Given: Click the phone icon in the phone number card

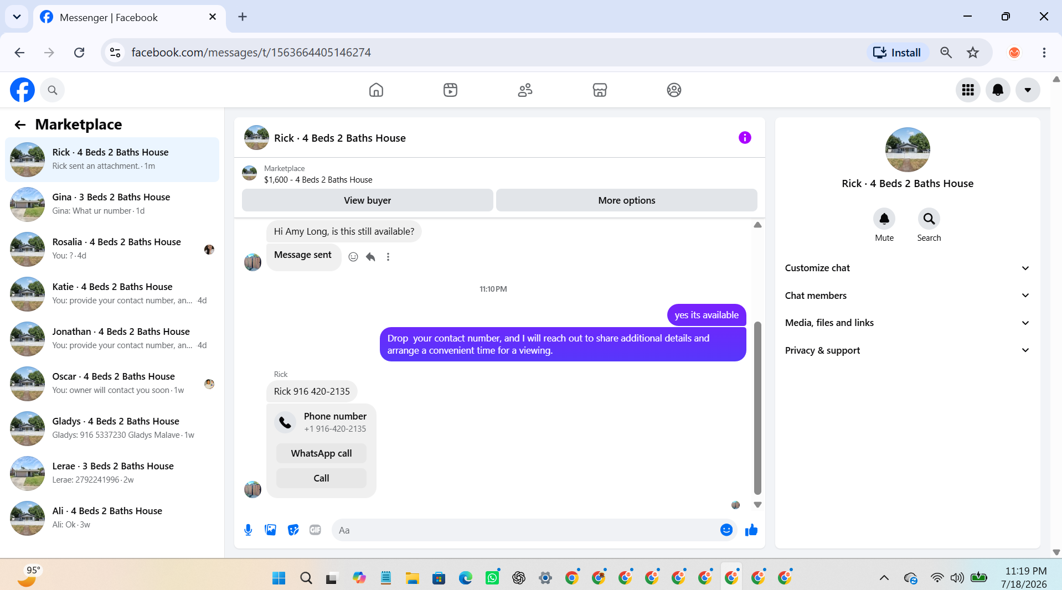Looking at the screenshot, I should click(285, 422).
